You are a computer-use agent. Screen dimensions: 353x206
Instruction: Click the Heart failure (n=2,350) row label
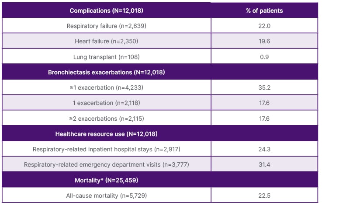[106, 41]
